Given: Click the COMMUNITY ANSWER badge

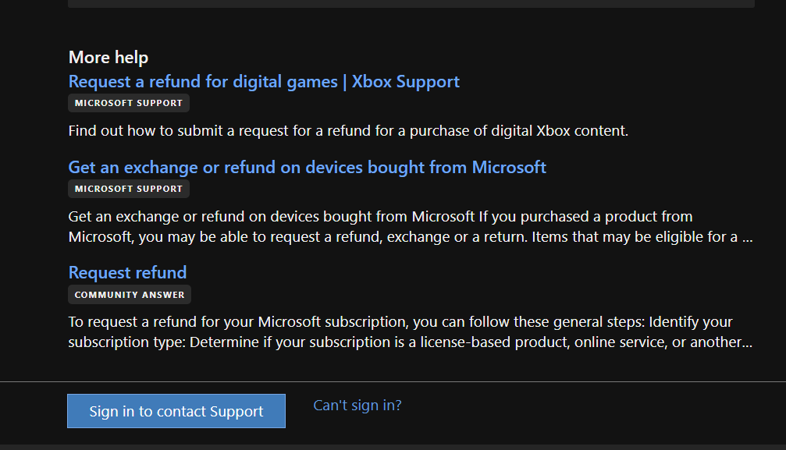Looking at the screenshot, I should [130, 295].
